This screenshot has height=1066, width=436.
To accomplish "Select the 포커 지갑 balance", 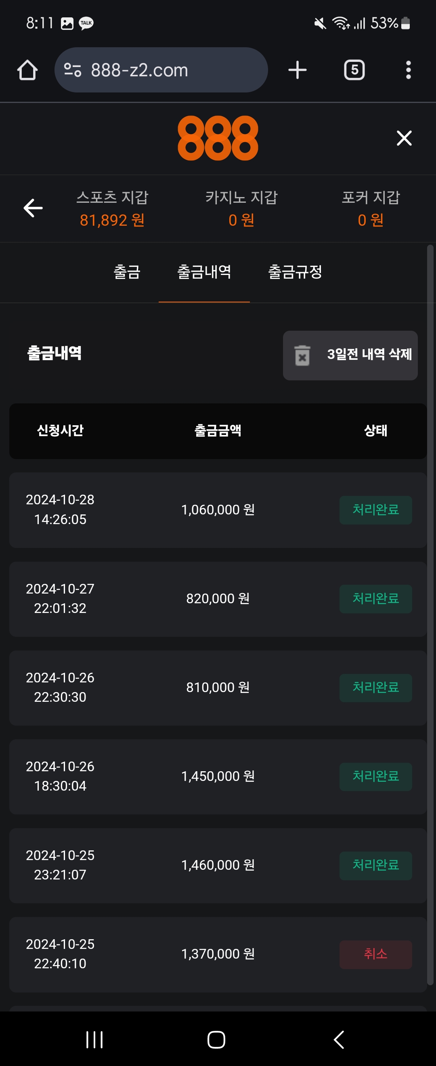I will pyautogui.click(x=371, y=220).
